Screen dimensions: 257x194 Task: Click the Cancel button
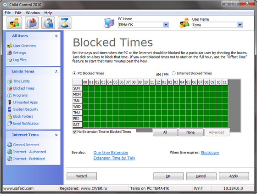pos(201,176)
